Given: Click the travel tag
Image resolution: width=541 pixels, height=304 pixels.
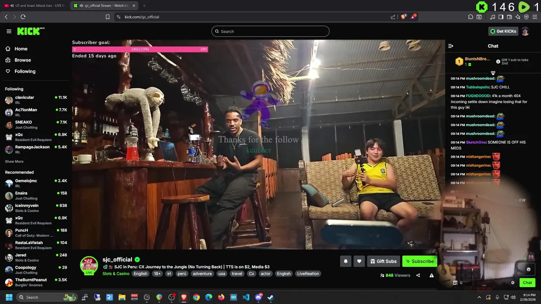Looking at the screenshot, I should click(x=237, y=274).
